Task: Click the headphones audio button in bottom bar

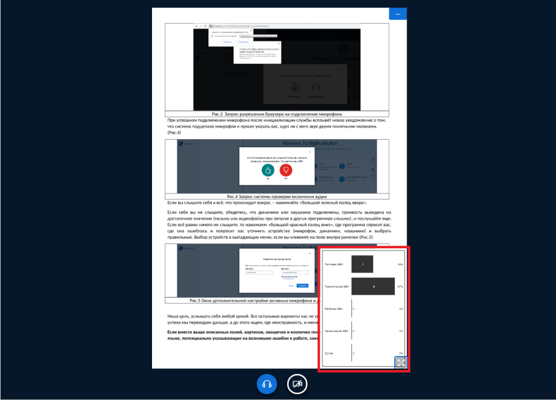Action: pos(267,384)
